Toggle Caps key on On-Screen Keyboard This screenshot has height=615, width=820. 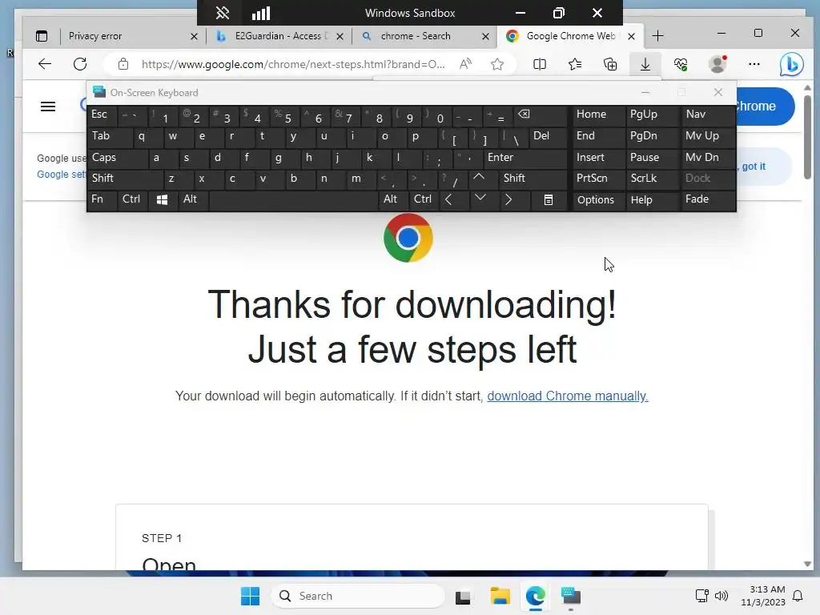(x=118, y=158)
